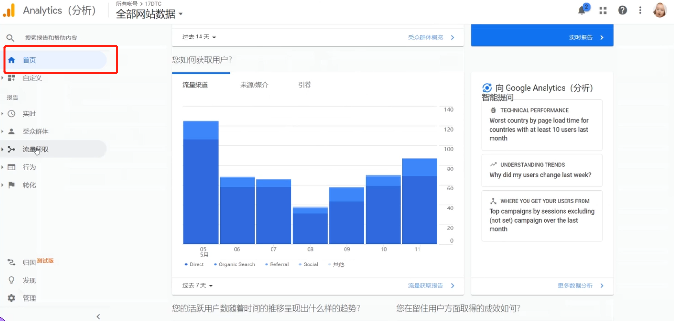This screenshot has height=321, width=674.
Task: Open the 过去7天 date range dropdown
Action: click(x=197, y=286)
